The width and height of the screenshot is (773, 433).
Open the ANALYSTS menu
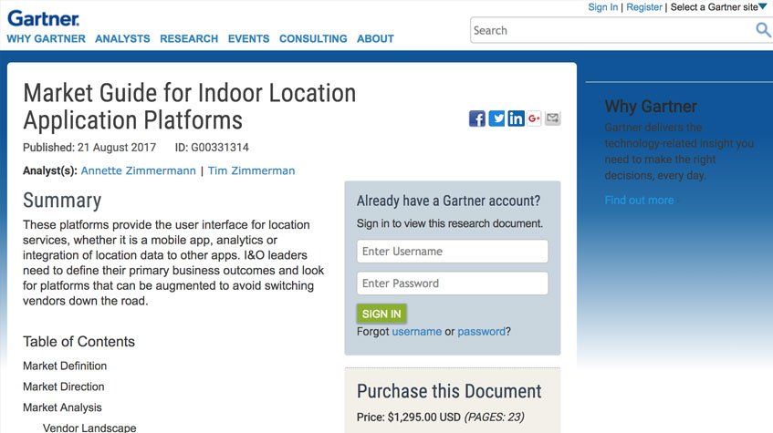(122, 38)
